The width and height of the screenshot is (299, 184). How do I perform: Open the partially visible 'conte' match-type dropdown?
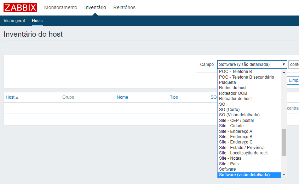(x=294, y=65)
